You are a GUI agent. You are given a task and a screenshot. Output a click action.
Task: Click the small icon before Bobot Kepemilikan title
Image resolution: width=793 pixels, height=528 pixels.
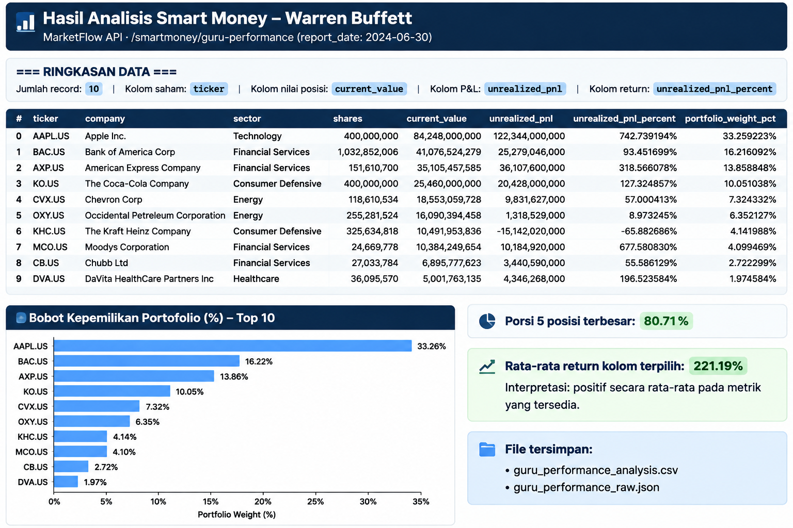(x=21, y=318)
